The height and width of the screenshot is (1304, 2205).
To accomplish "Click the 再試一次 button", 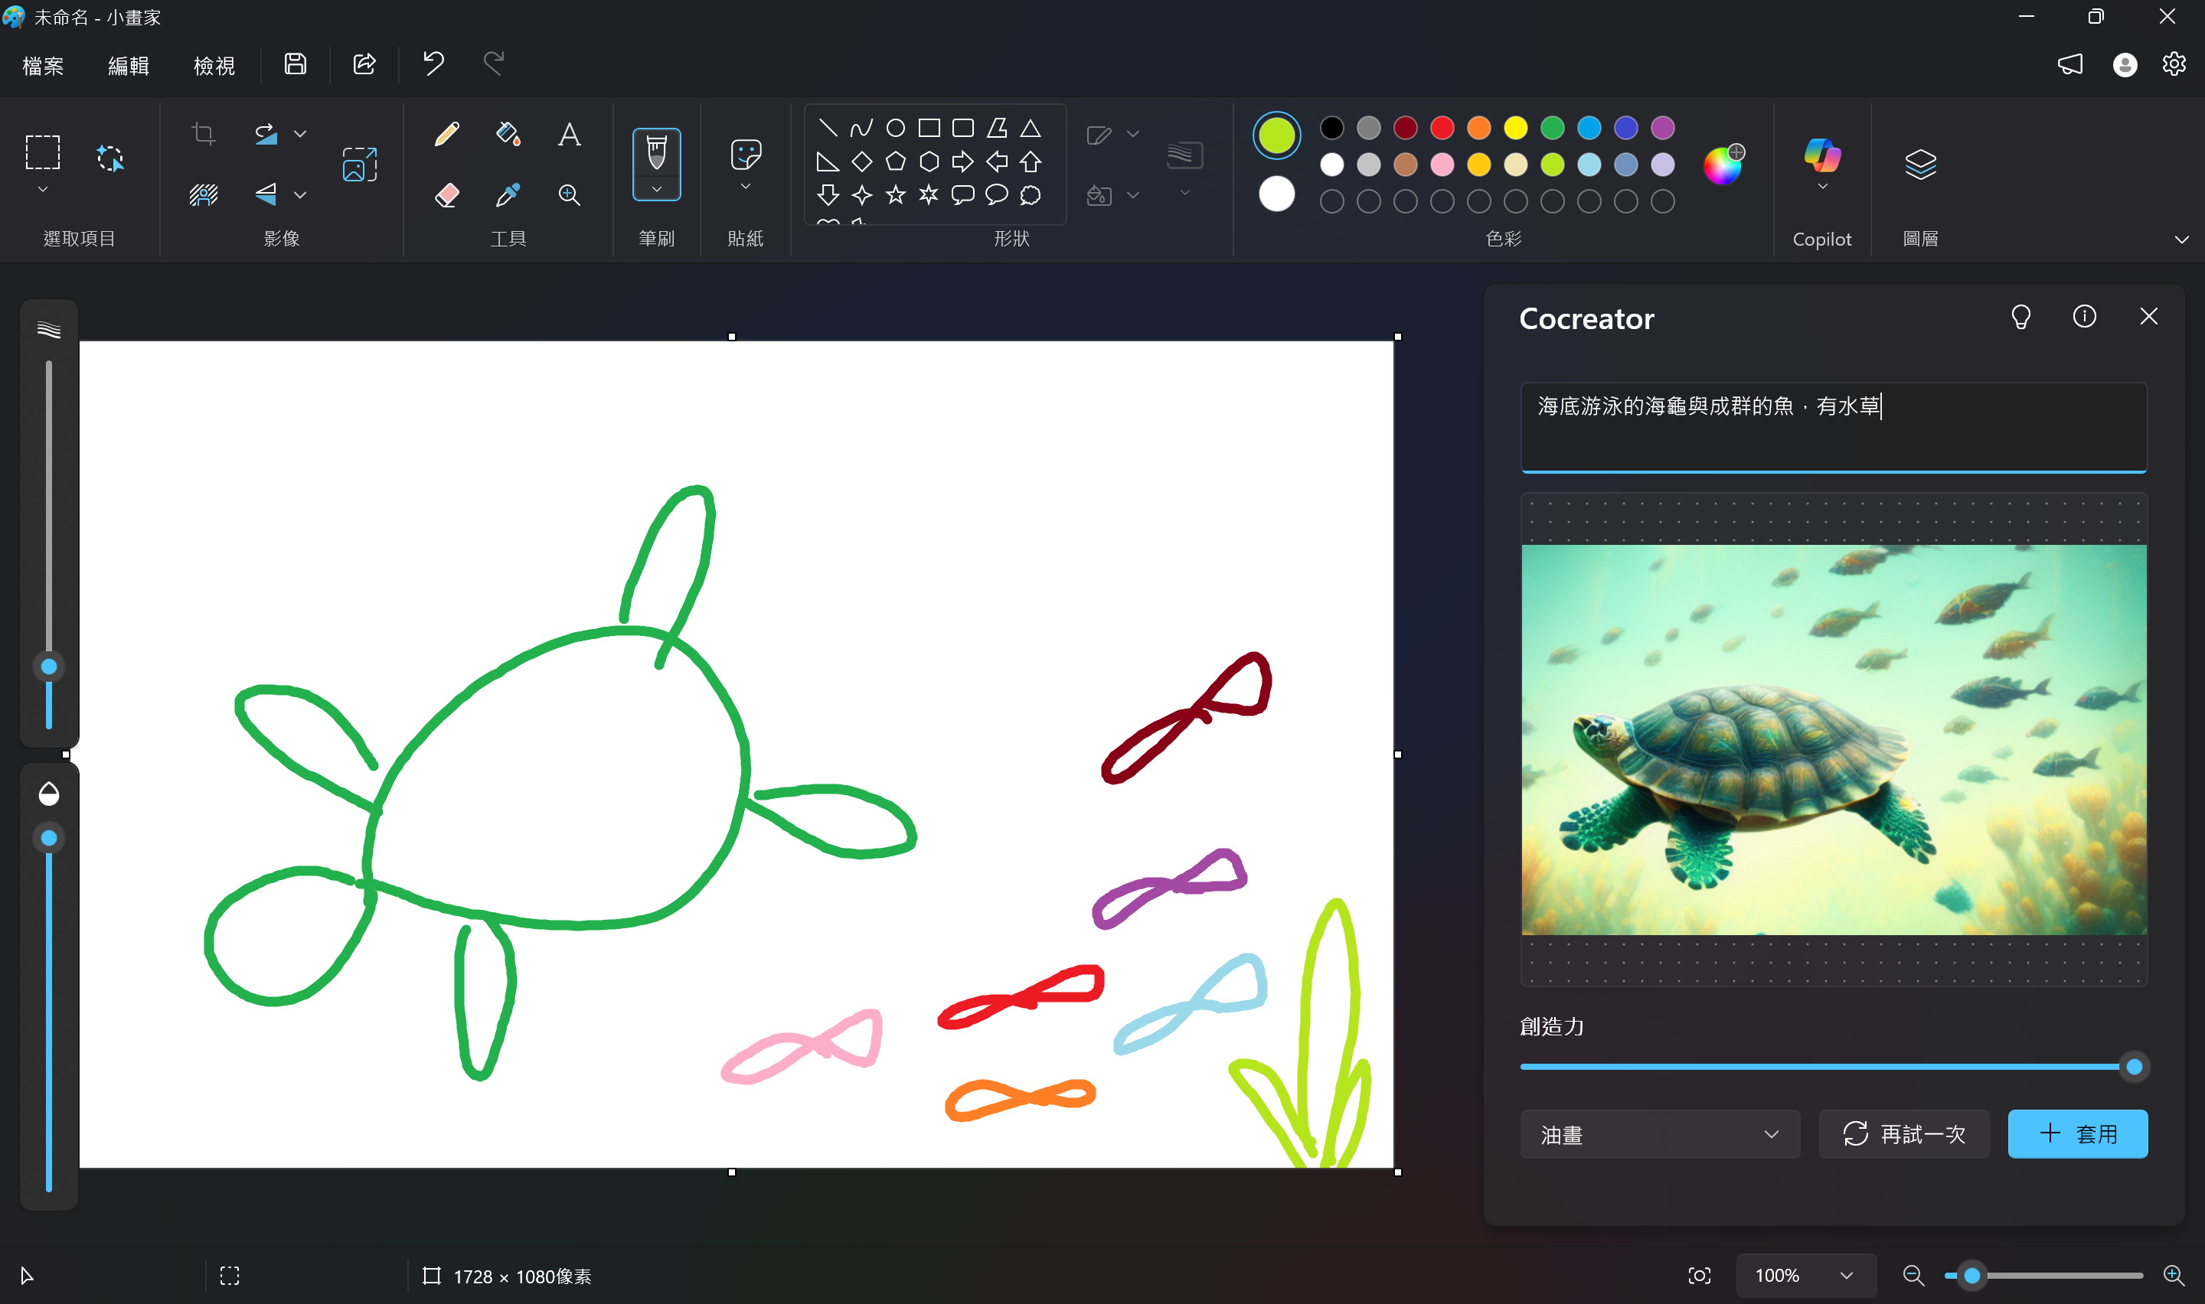I will pos(1903,1133).
